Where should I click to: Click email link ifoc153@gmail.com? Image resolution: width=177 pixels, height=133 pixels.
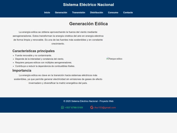[105, 108]
